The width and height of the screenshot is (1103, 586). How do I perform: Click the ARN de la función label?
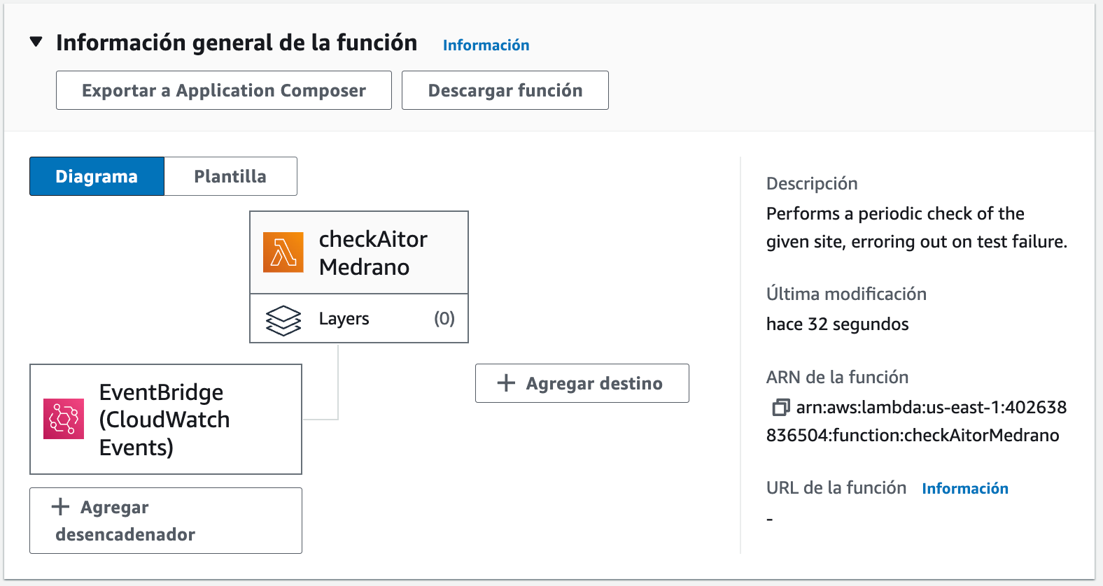[838, 377]
